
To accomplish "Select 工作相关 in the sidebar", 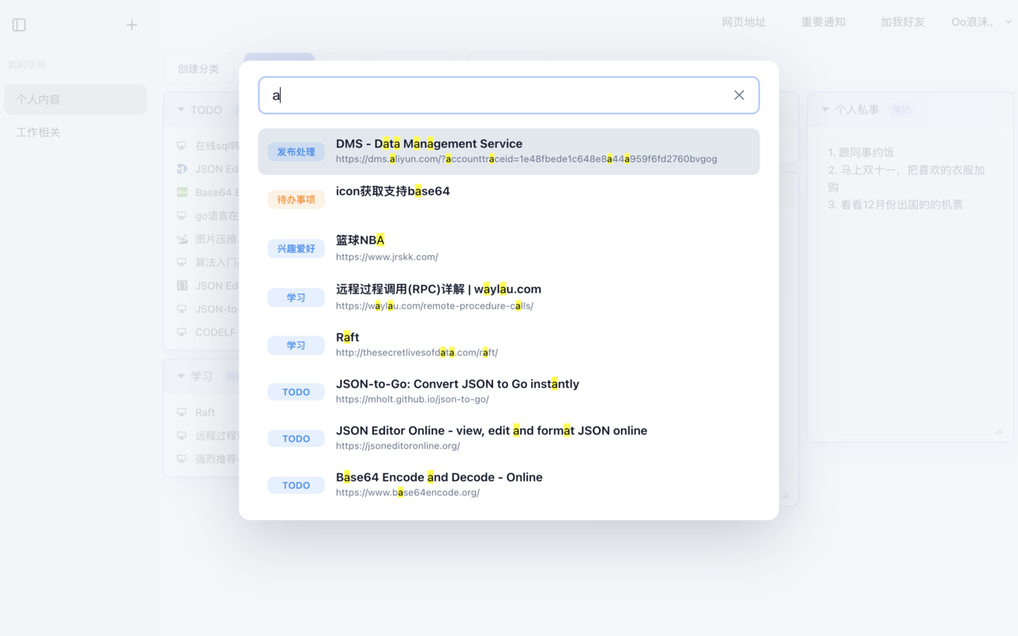I will tap(76, 132).
